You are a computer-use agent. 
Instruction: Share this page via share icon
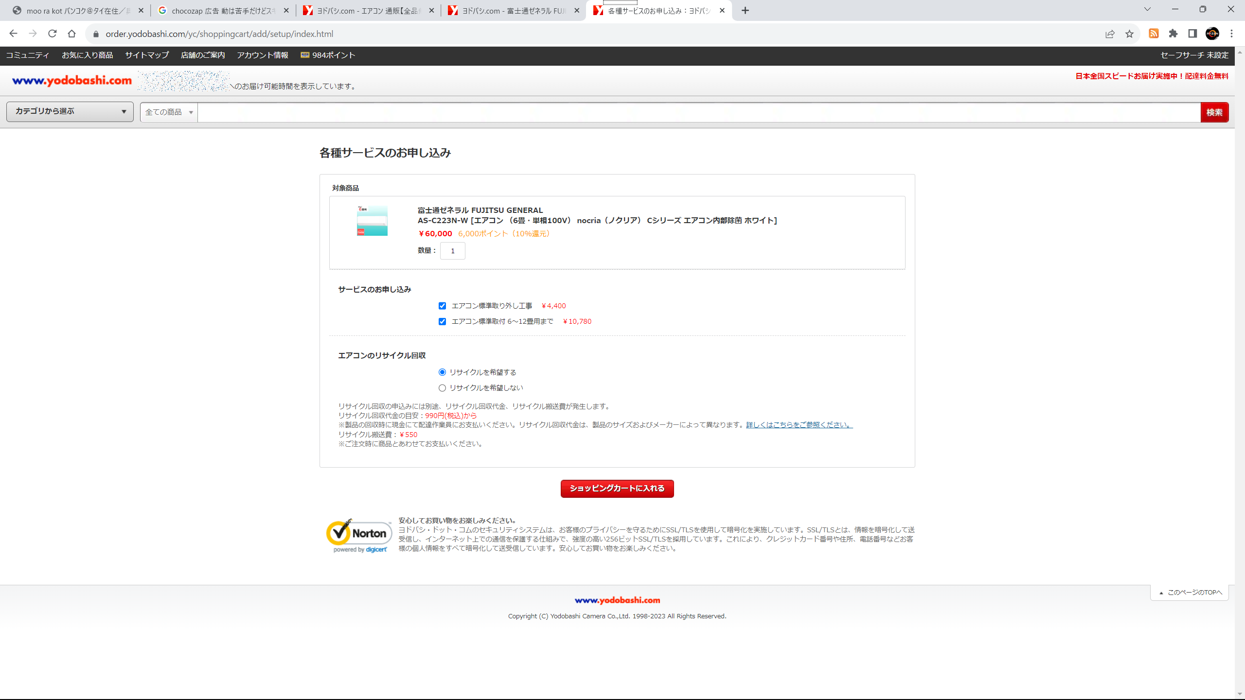tap(1110, 34)
